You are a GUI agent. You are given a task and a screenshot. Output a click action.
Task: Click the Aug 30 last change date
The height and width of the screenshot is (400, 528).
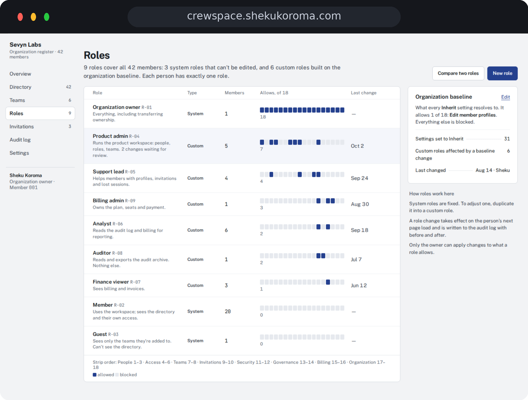pos(360,204)
